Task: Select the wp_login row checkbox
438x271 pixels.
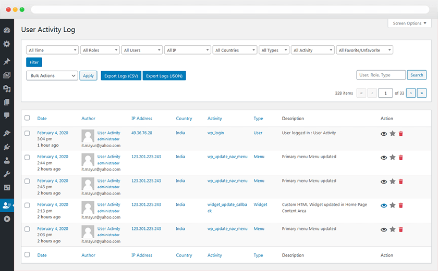Action: (27, 133)
